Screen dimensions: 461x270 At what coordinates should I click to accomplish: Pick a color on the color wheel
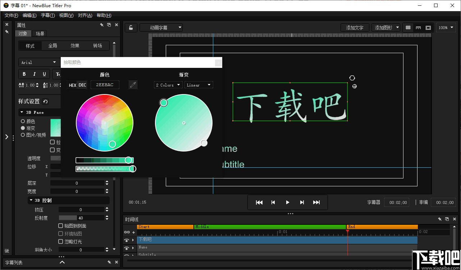coord(104,122)
